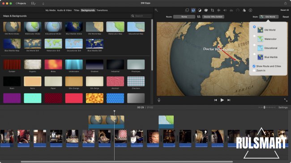Image resolution: width=291 pixels, height=163 pixels.
Task: Uncheck Show Route and Cities
Action: (254, 66)
